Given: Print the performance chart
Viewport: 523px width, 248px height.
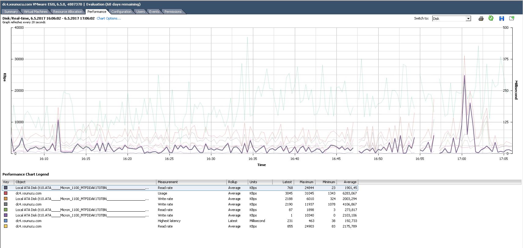Looking at the screenshot, I should (x=481, y=19).
